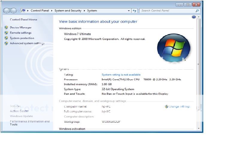Viewport: 230px width, 144px height.
Task: Click scrollbar down arrow
Action: click(x=199, y=128)
